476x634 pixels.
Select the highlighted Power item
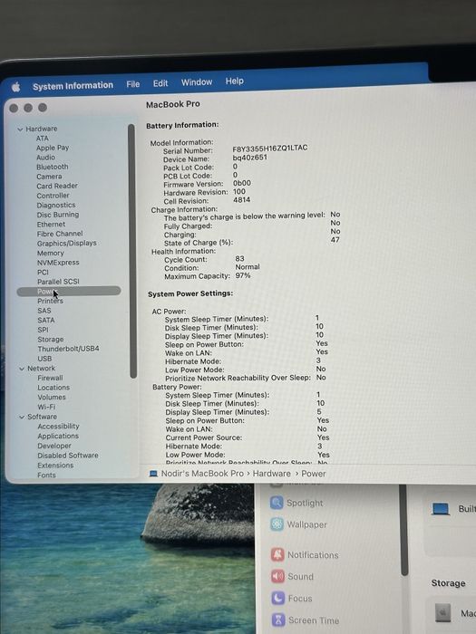pyautogui.click(x=69, y=291)
